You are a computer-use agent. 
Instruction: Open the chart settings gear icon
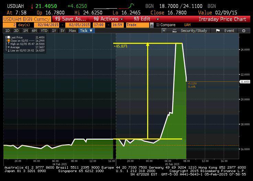tap(244, 31)
